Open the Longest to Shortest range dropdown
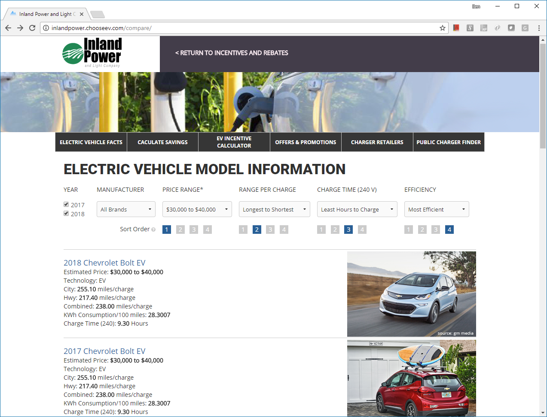The height and width of the screenshot is (417, 547). (x=274, y=209)
